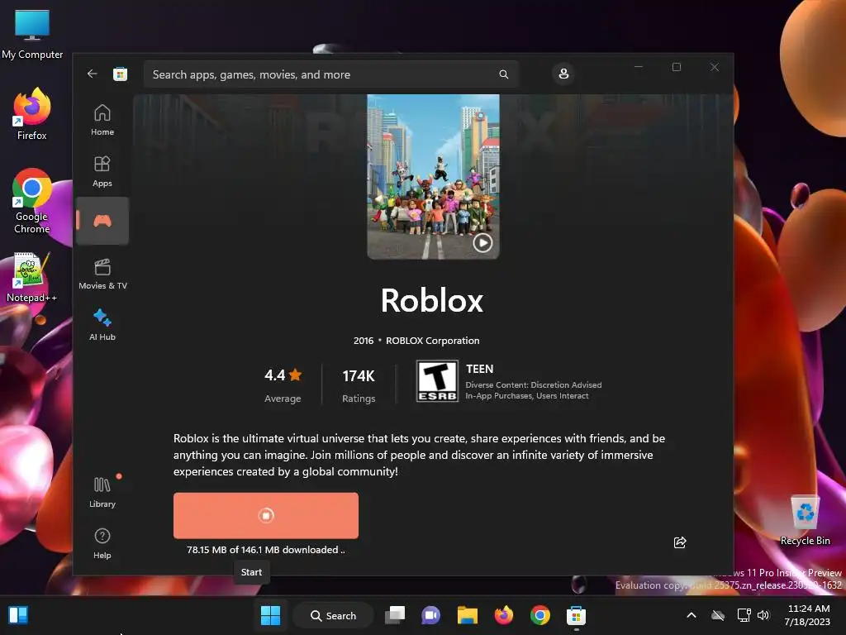Open the widgets icon at taskbar left
This screenshot has height=635, width=846.
[18, 615]
